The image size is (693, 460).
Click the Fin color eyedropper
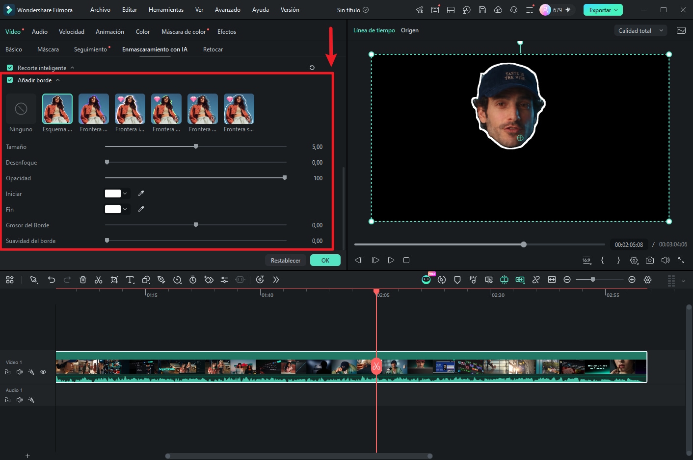pos(141,209)
